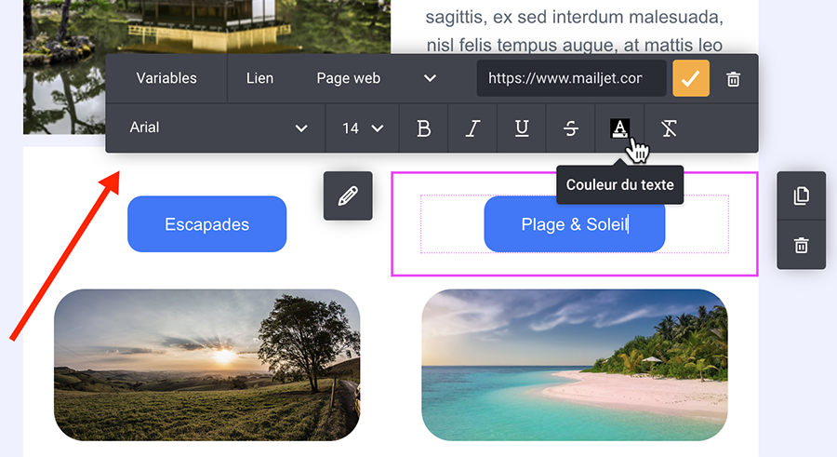Expand the font size 14 dropdown
Screen dimensions: 837x457
[x=362, y=128]
